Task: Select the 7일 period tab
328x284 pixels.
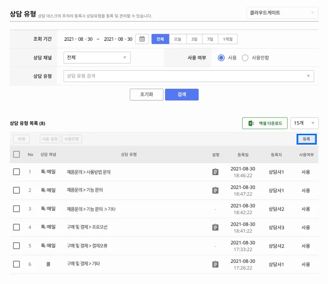Action: [210, 39]
